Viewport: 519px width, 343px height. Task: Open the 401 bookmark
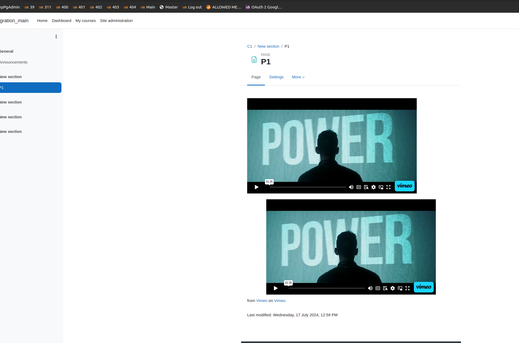(79, 7)
